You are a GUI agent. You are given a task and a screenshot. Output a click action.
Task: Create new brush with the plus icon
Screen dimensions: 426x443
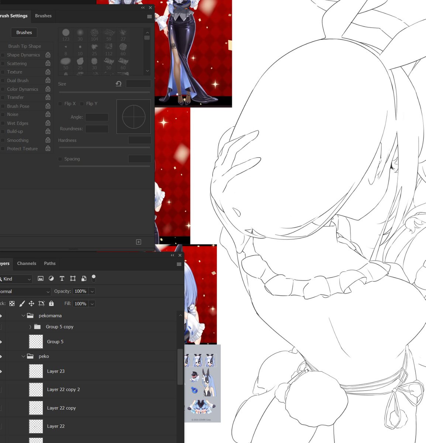point(138,242)
